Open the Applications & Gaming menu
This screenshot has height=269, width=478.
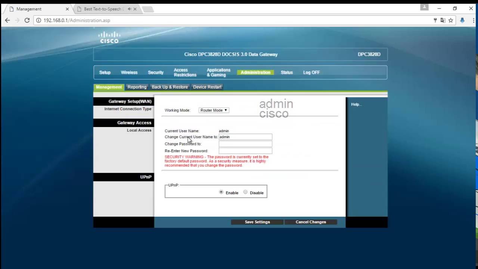tap(218, 72)
